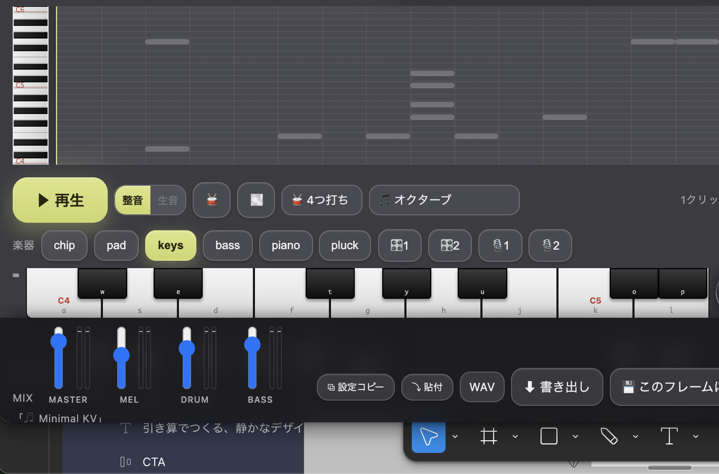This screenshot has width=719, height=474.
Task: Play the black key labeled e
Action: [x=178, y=283]
